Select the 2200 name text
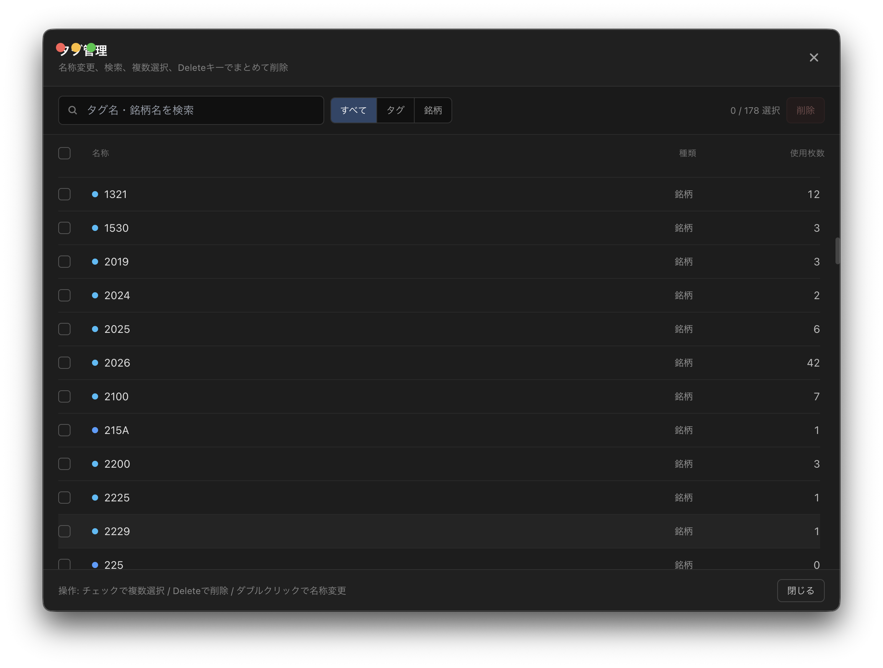The image size is (883, 668). tap(117, 464)
